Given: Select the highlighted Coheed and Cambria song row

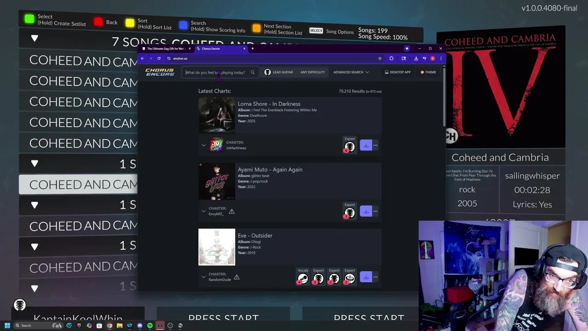Looking at the screenshot, I should click(x=78, y=184).
